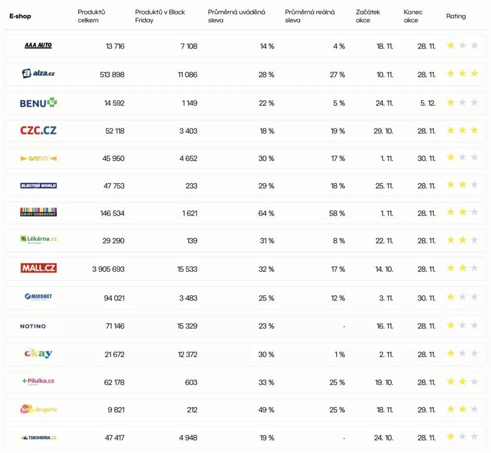The image size is (491, 453).
Task: Click the okay shop logo
Action: pyautogui.click(x=38, y=354)
